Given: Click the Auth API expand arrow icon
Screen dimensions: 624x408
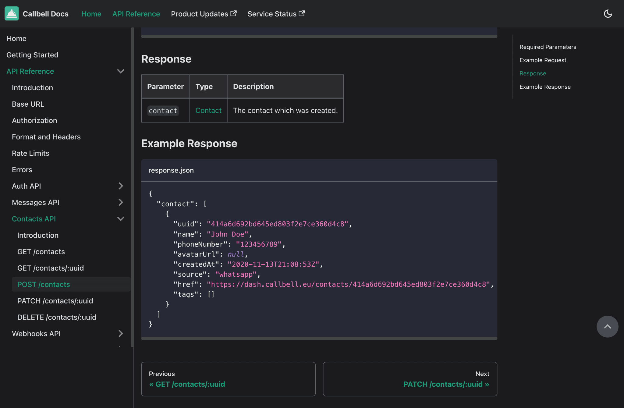Looking at the screenshot, I should [121, 186].
